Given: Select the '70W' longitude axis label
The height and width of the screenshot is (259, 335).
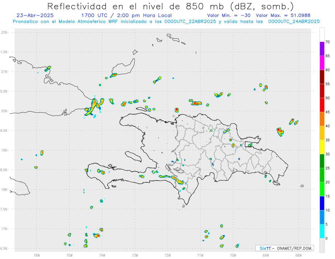Looking at the screenshot, I should 233,255.
